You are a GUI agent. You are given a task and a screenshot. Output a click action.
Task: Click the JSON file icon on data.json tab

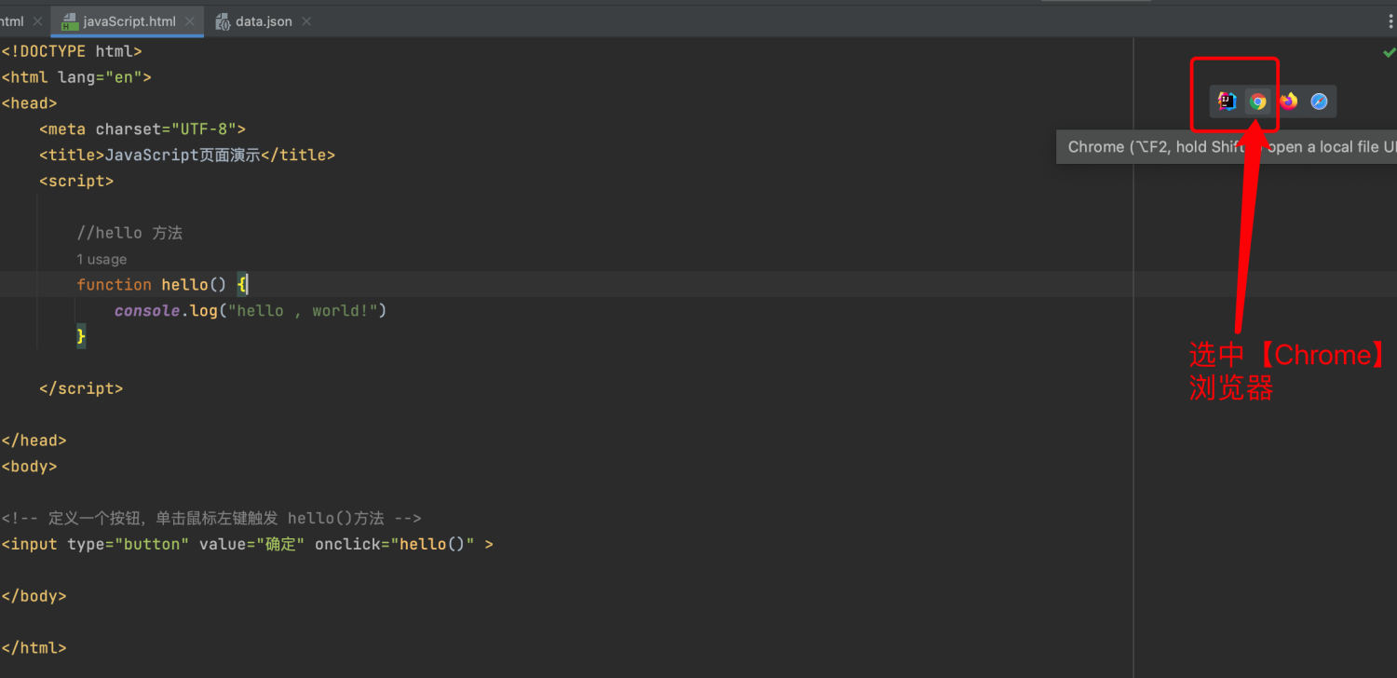click(223, 20)
